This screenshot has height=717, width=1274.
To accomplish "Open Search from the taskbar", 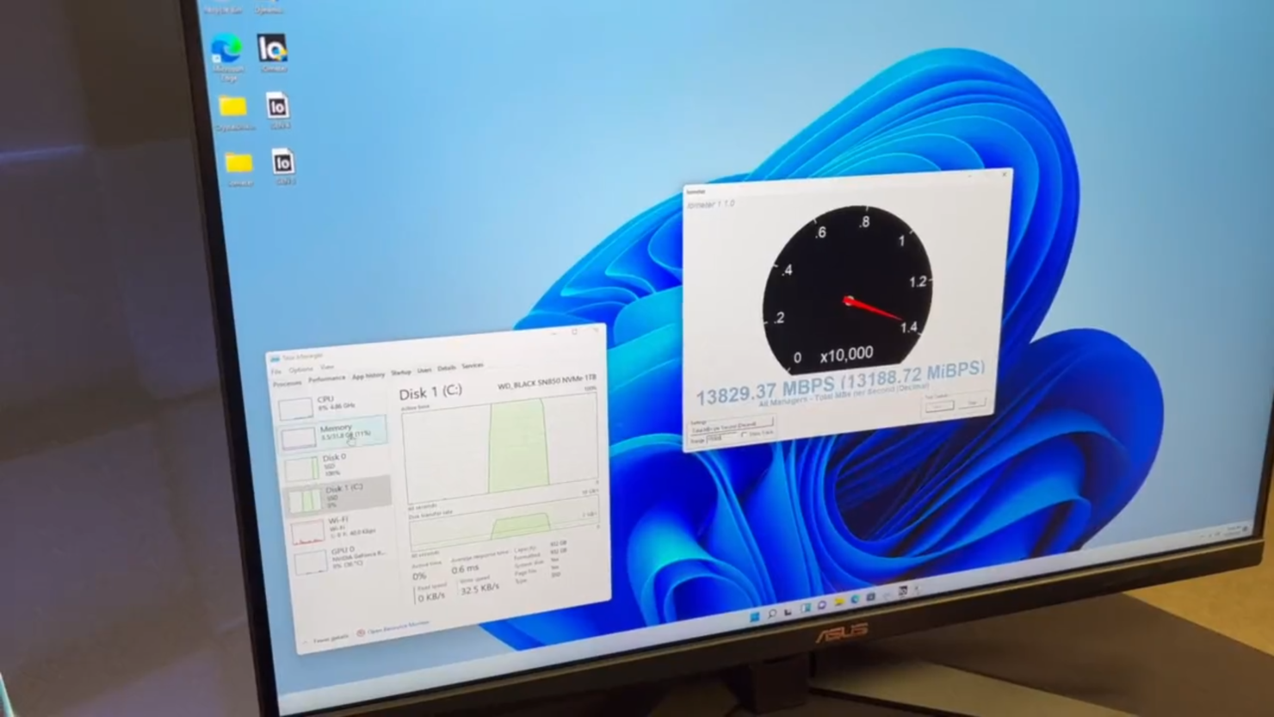I will [771, 615].
